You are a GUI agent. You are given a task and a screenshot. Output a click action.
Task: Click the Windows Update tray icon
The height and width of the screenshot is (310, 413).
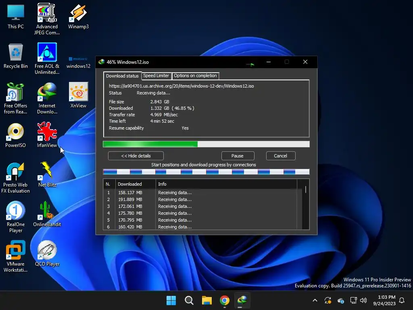[328, 300]
